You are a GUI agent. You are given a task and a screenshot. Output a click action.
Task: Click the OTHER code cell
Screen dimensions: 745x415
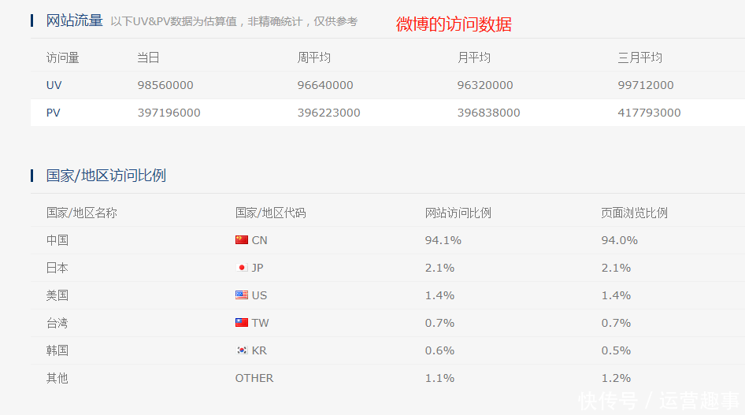pos(254,378)
